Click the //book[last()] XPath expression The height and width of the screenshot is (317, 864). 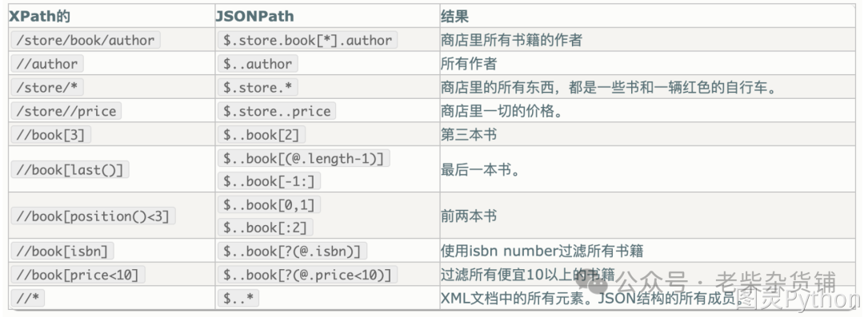70,169
